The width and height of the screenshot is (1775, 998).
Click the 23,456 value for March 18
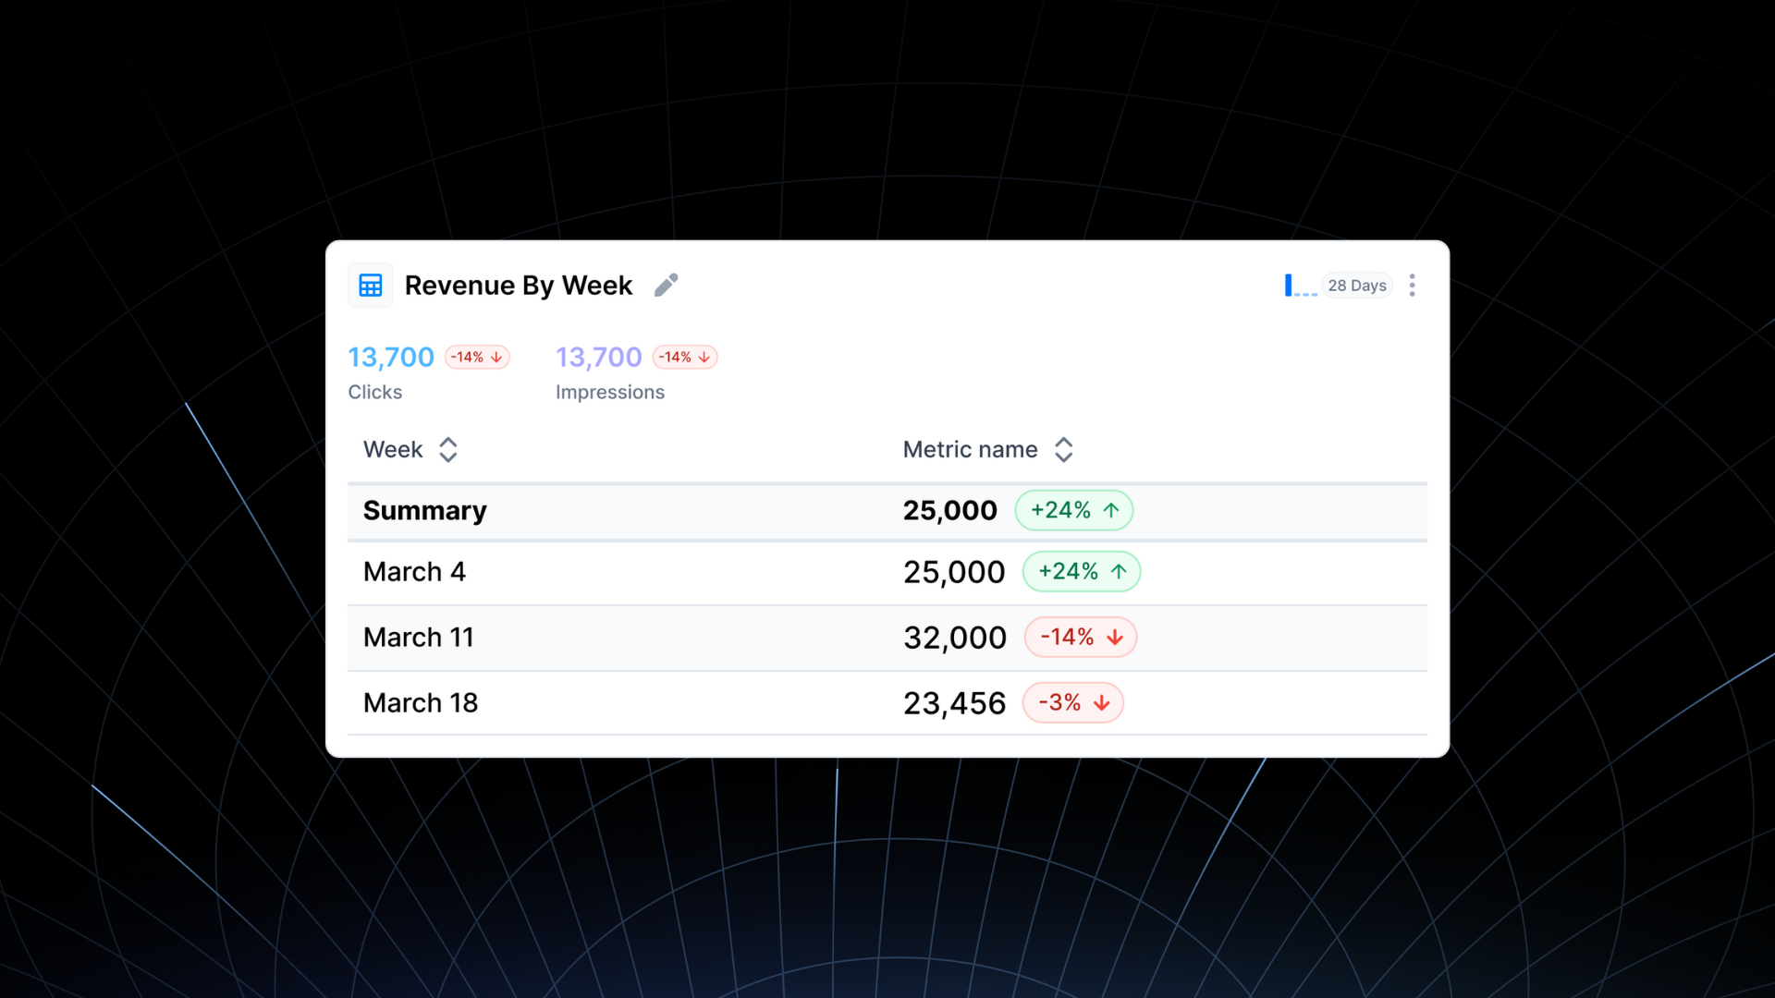click(x=954, y=703)
